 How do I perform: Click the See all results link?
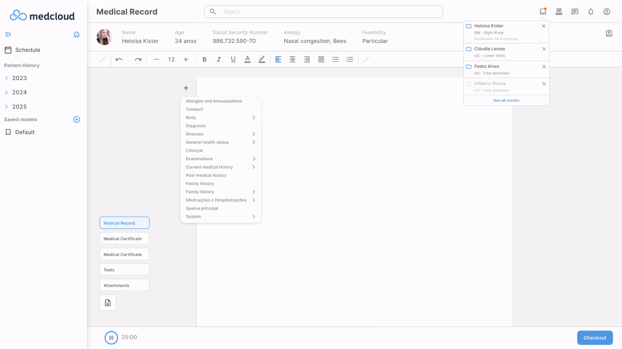point(506,100)
